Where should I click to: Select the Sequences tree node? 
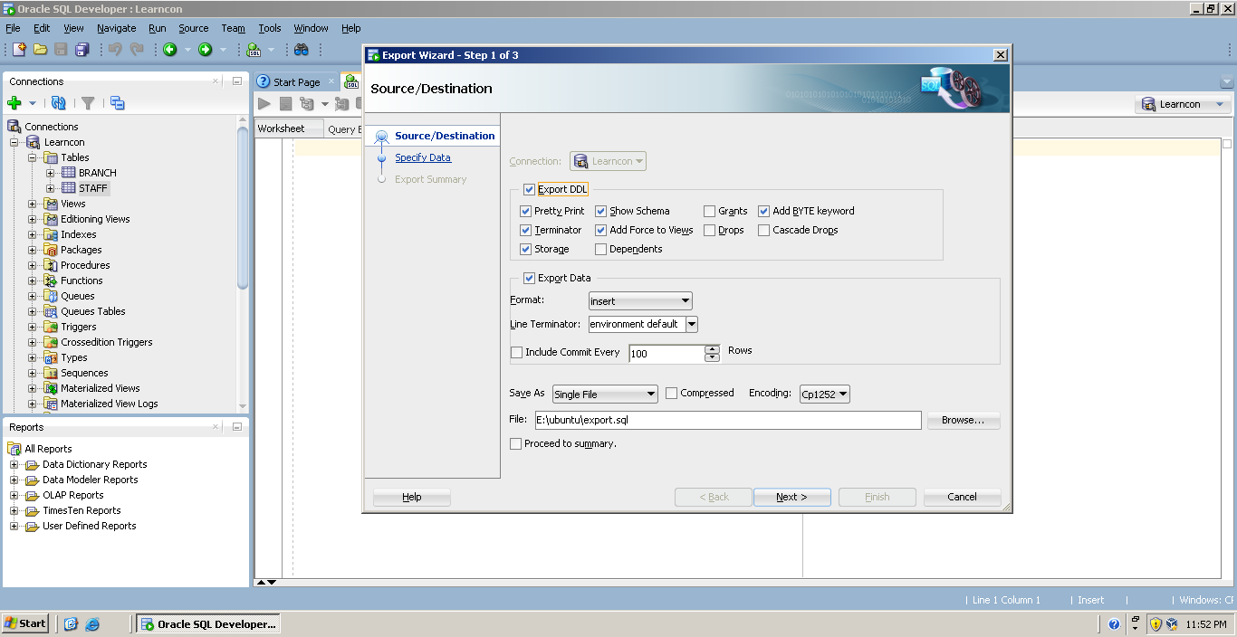pyautogui.click(x=84, y=373)
